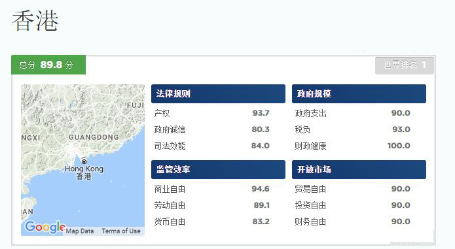Select the 政府规模 section header
The image size is (455, 249).
[359, 94]
